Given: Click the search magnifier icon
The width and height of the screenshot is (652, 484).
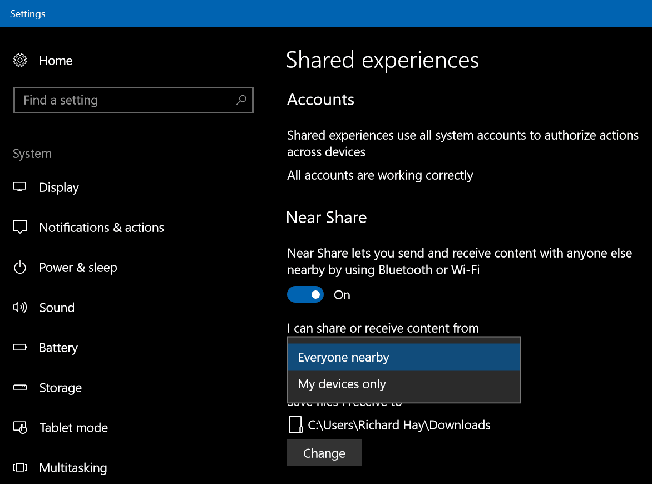Looking at the screenshot, I should [241, 100].
